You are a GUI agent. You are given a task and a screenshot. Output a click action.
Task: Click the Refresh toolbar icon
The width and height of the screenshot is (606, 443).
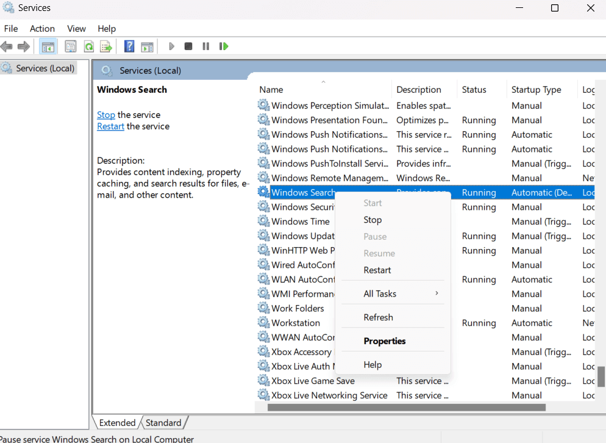click(x=89, y=47)
